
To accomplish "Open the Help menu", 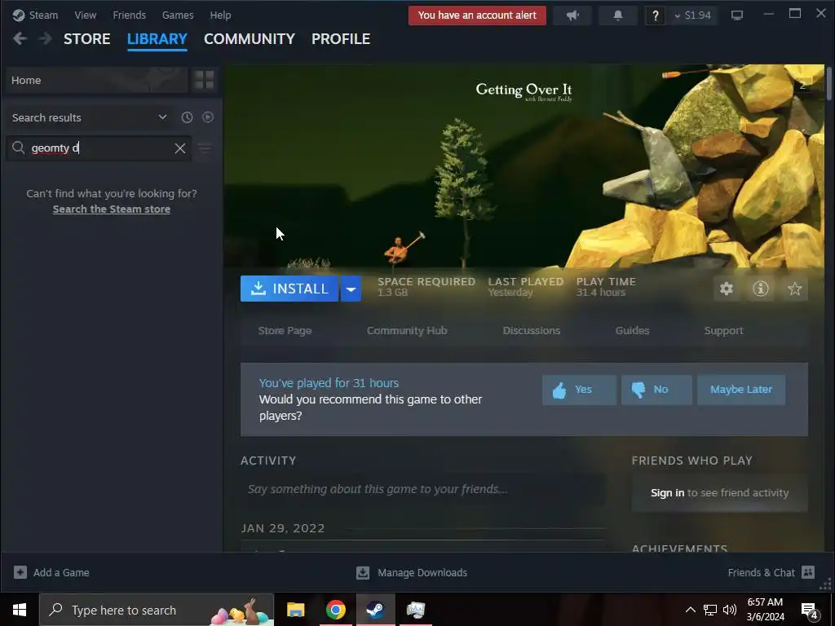I will click(220, 15).
